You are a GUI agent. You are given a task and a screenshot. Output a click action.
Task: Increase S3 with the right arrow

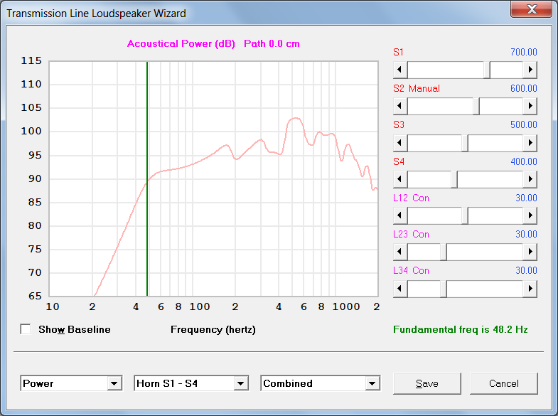pyautogui.click(x=530, y=143)
